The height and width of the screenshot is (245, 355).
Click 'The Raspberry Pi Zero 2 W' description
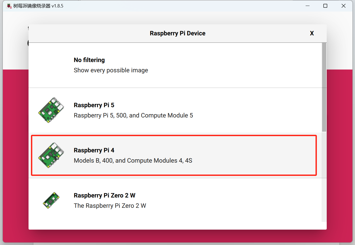[x=110, y=206]
